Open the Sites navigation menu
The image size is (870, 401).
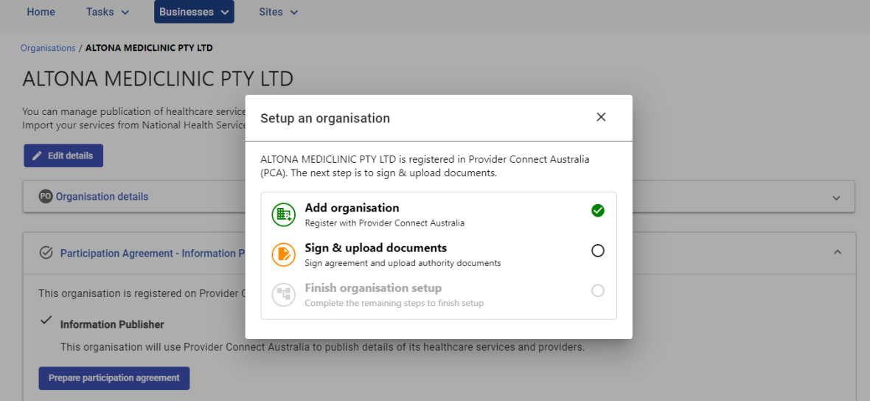pos(279,12)
